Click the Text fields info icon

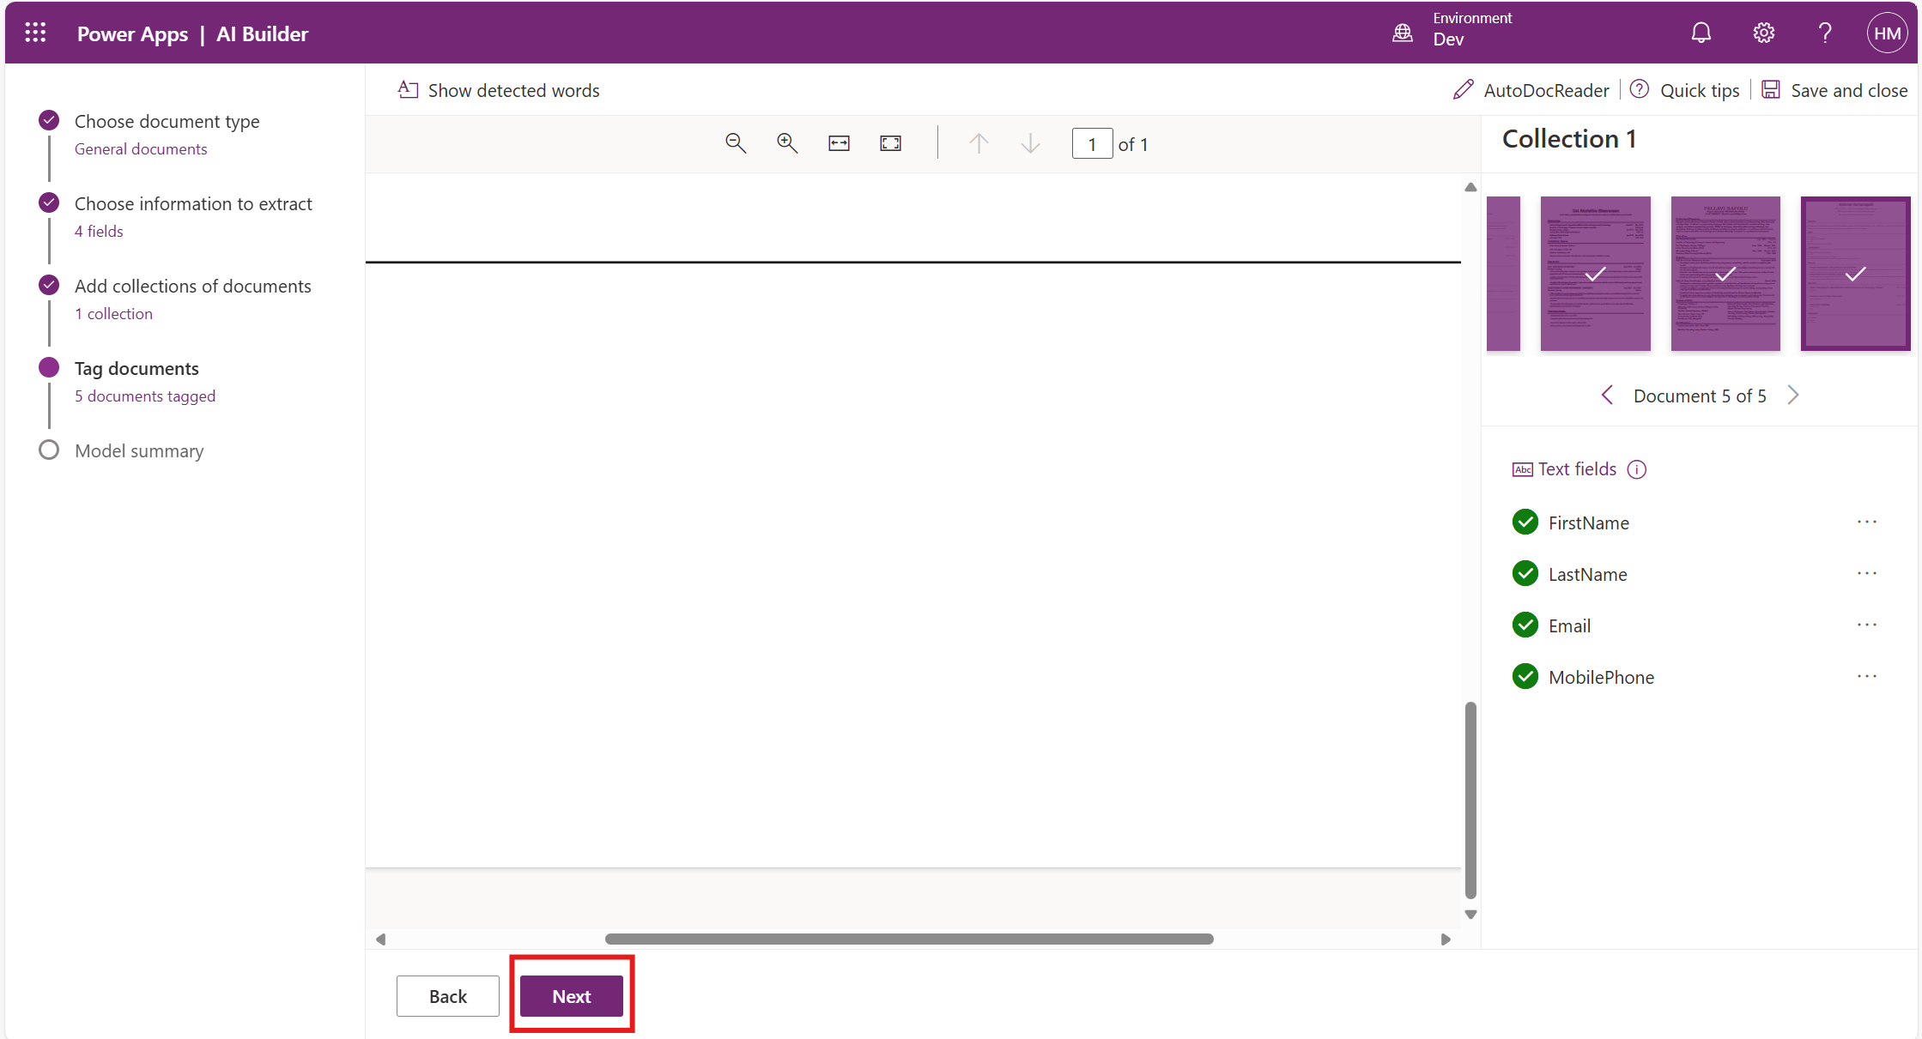[x=1637, y=469]
